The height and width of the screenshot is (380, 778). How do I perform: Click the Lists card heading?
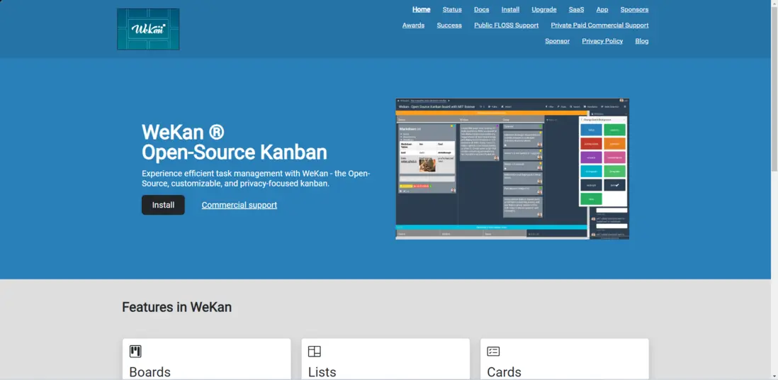(x=322, y=372)
